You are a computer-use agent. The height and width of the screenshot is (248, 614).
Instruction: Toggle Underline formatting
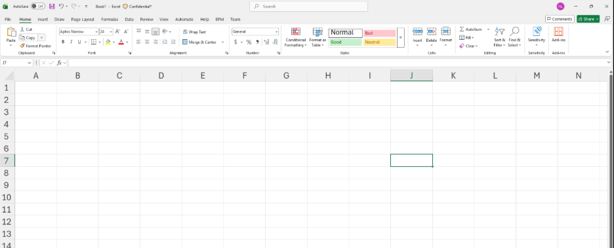point(79,42)
